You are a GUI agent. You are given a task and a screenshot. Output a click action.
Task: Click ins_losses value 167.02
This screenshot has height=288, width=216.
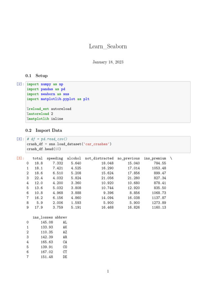pyautogui.click(x=47, y=252)
